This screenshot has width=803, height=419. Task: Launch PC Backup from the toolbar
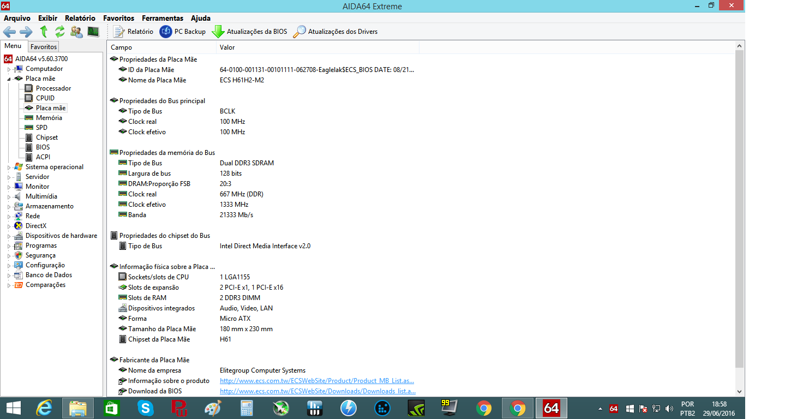[x=183, y=32]
